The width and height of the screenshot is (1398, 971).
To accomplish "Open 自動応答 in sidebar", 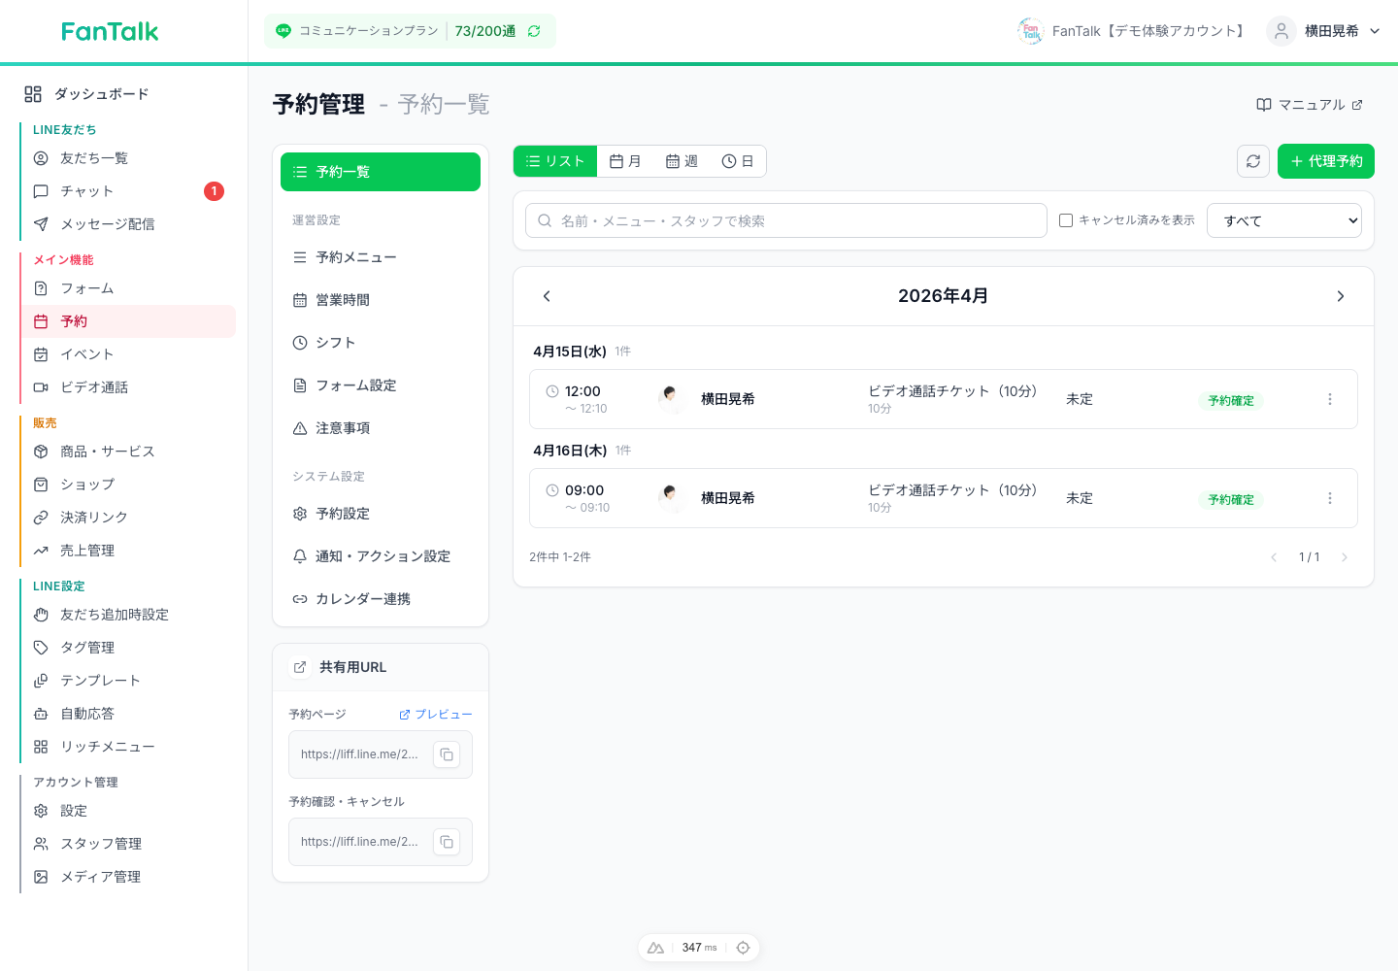I will pos(128,714).
